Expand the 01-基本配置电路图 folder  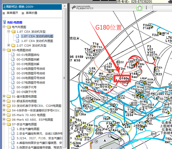4,96
